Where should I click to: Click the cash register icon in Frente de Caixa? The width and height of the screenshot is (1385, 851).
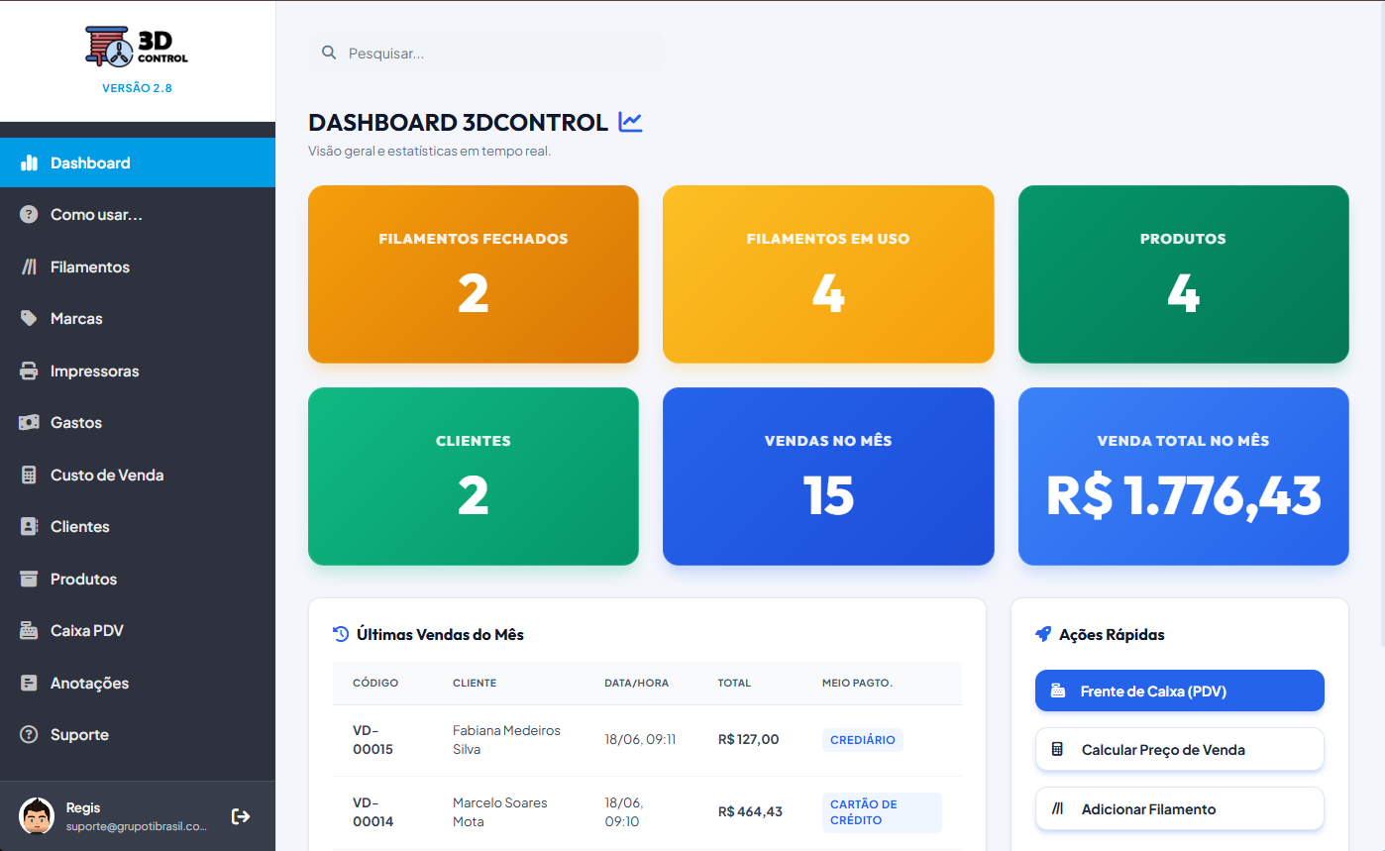[1058, 691]
